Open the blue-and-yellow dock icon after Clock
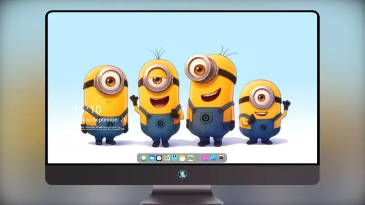Image resolution: width=365 pixels, height=205 pixels. (166, 158)
